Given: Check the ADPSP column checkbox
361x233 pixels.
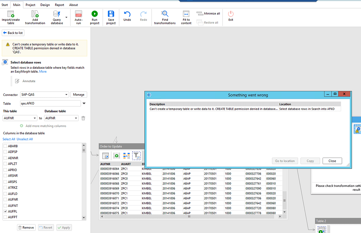Looking at the screenshot, I should 5,152.
